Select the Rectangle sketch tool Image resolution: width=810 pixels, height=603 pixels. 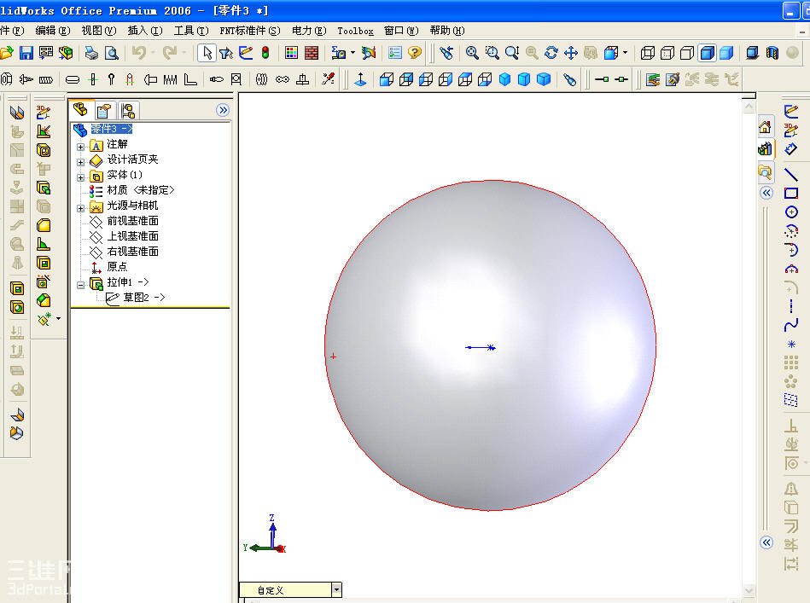(x=791, y=194)
